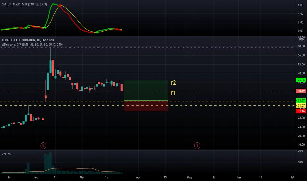Screen dimensions: 307x181
Task: Click the 'Jul' label on time axis
Action: pos(292,177)
